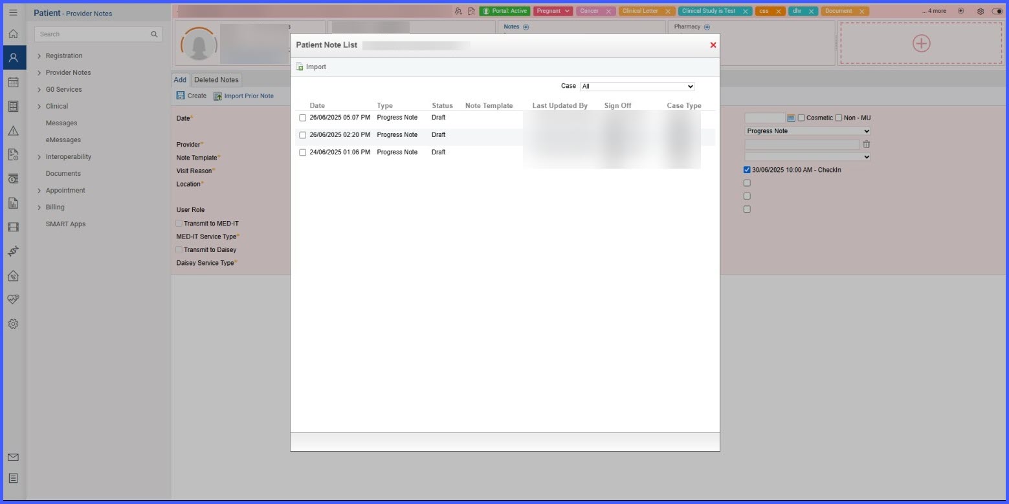This screenshot has width=1009, height=504.
Task: Open SMART Apps in the side menu
Action: pos(65,224)
